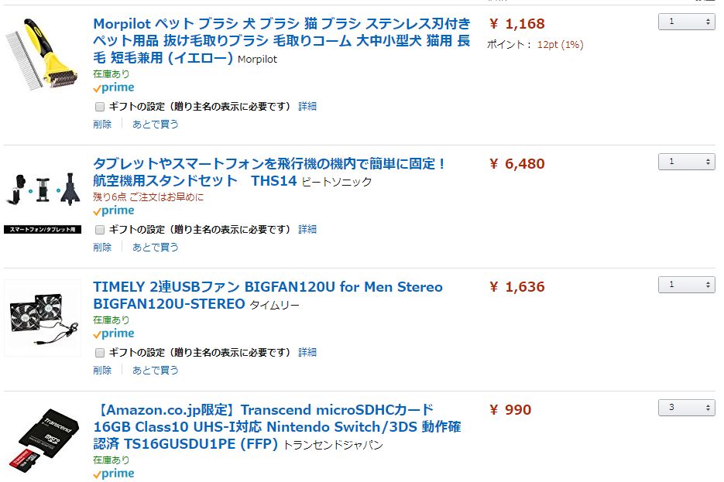Enable gift option for Morpilot pet brush
This screenshot has height=482, width=724.
click(100, 107)
